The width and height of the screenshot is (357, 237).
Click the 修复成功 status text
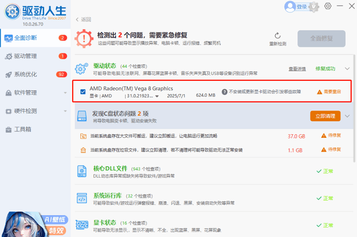pyautogui.click(x=325, y=69)
